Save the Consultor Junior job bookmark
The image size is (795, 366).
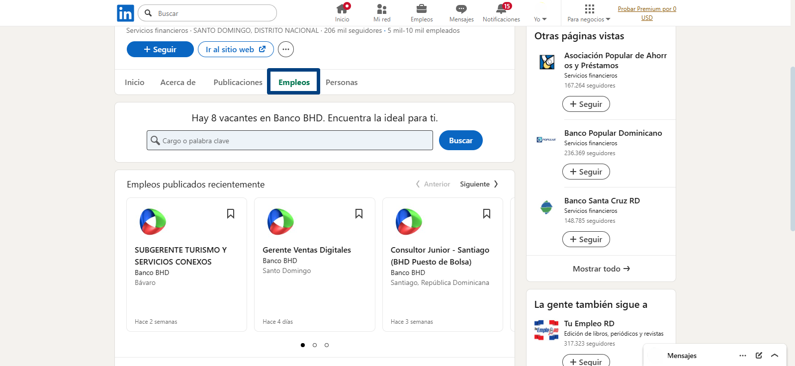pos(487,213)
